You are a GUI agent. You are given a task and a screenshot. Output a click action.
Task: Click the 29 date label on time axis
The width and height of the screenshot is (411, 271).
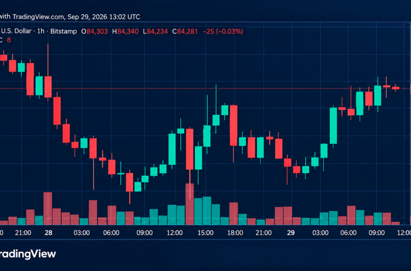click(291, 233)
